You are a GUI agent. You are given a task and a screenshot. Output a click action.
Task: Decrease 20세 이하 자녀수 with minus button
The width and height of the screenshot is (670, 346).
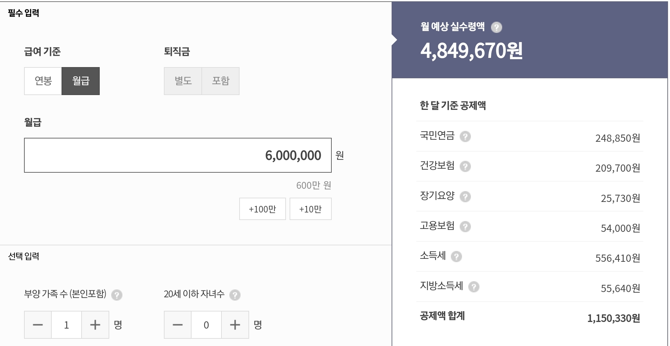(x=178, y=325)
